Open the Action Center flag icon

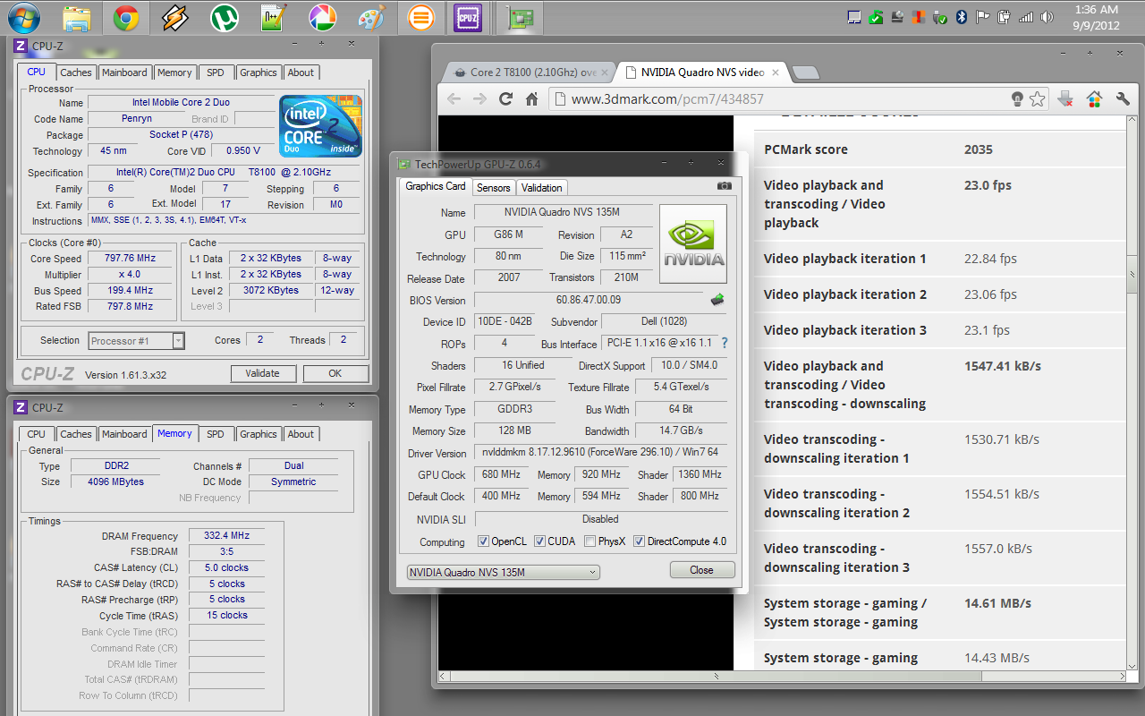pyautogui.click(x=982, y=17)
